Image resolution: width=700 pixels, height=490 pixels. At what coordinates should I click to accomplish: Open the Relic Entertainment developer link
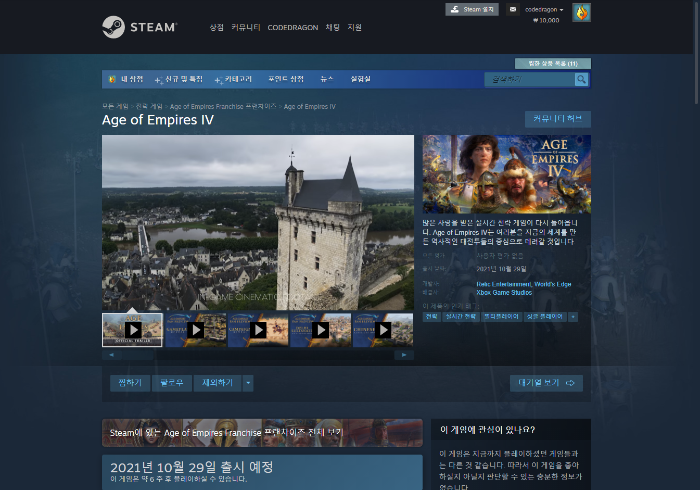tap(504, 284)
